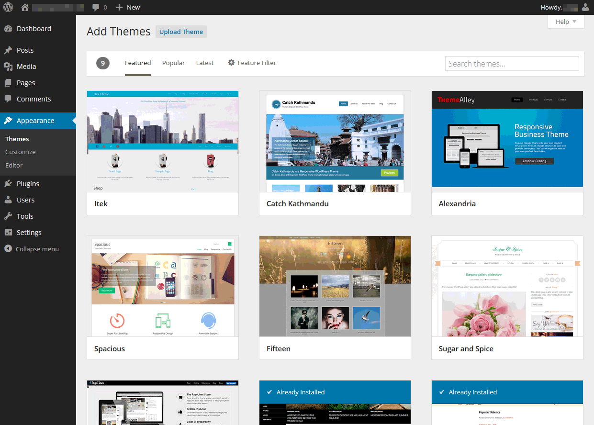The width and height of the screenshot is (594, 425).
Task: Open the New content menu label
Action: (134, 7)
